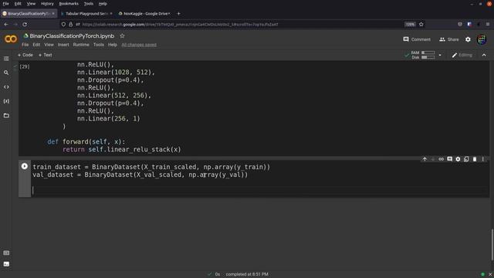Close the bottom status bar

[490, 274]
